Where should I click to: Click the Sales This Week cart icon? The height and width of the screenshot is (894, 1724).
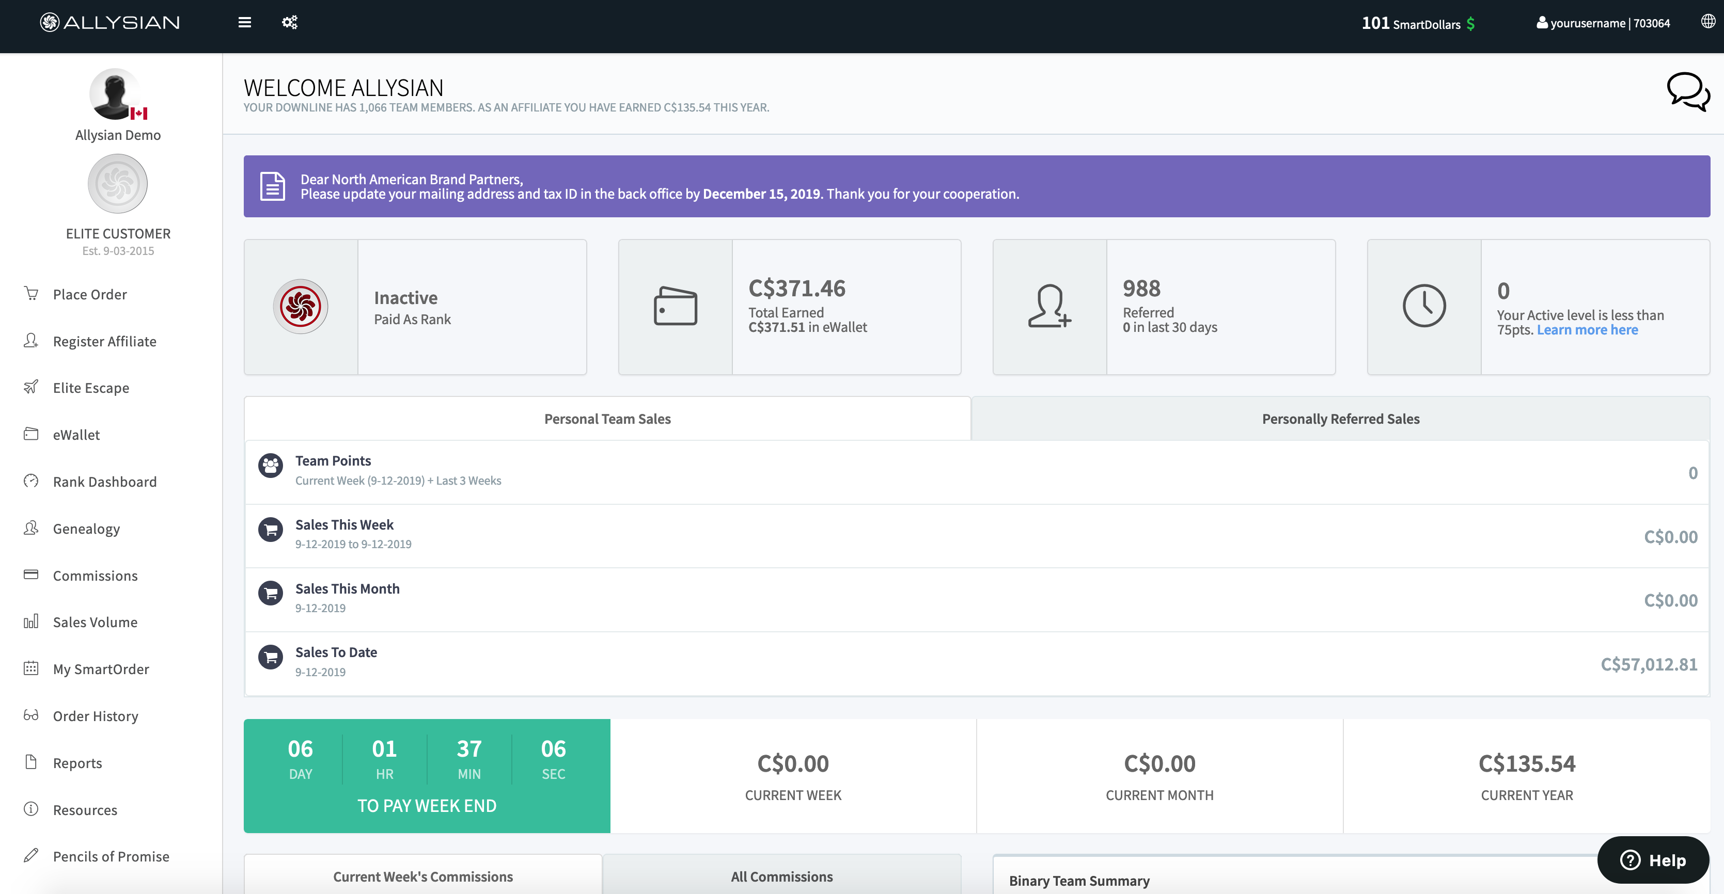pos(271,530)
